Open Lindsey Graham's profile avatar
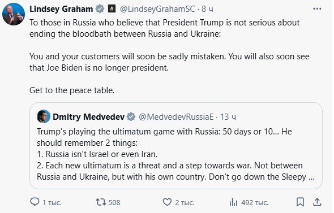This screenshot has width=334, height=213. click(x=14, y=14)
